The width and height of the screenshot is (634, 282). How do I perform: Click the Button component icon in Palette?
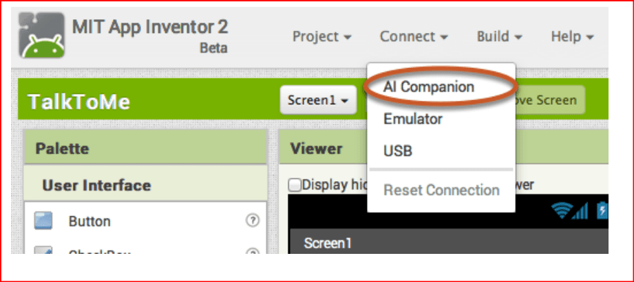pos(44,221)
